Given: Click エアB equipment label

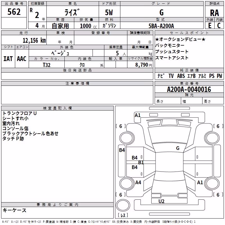Looking at the screenshot, I should (x=192, y=76).
